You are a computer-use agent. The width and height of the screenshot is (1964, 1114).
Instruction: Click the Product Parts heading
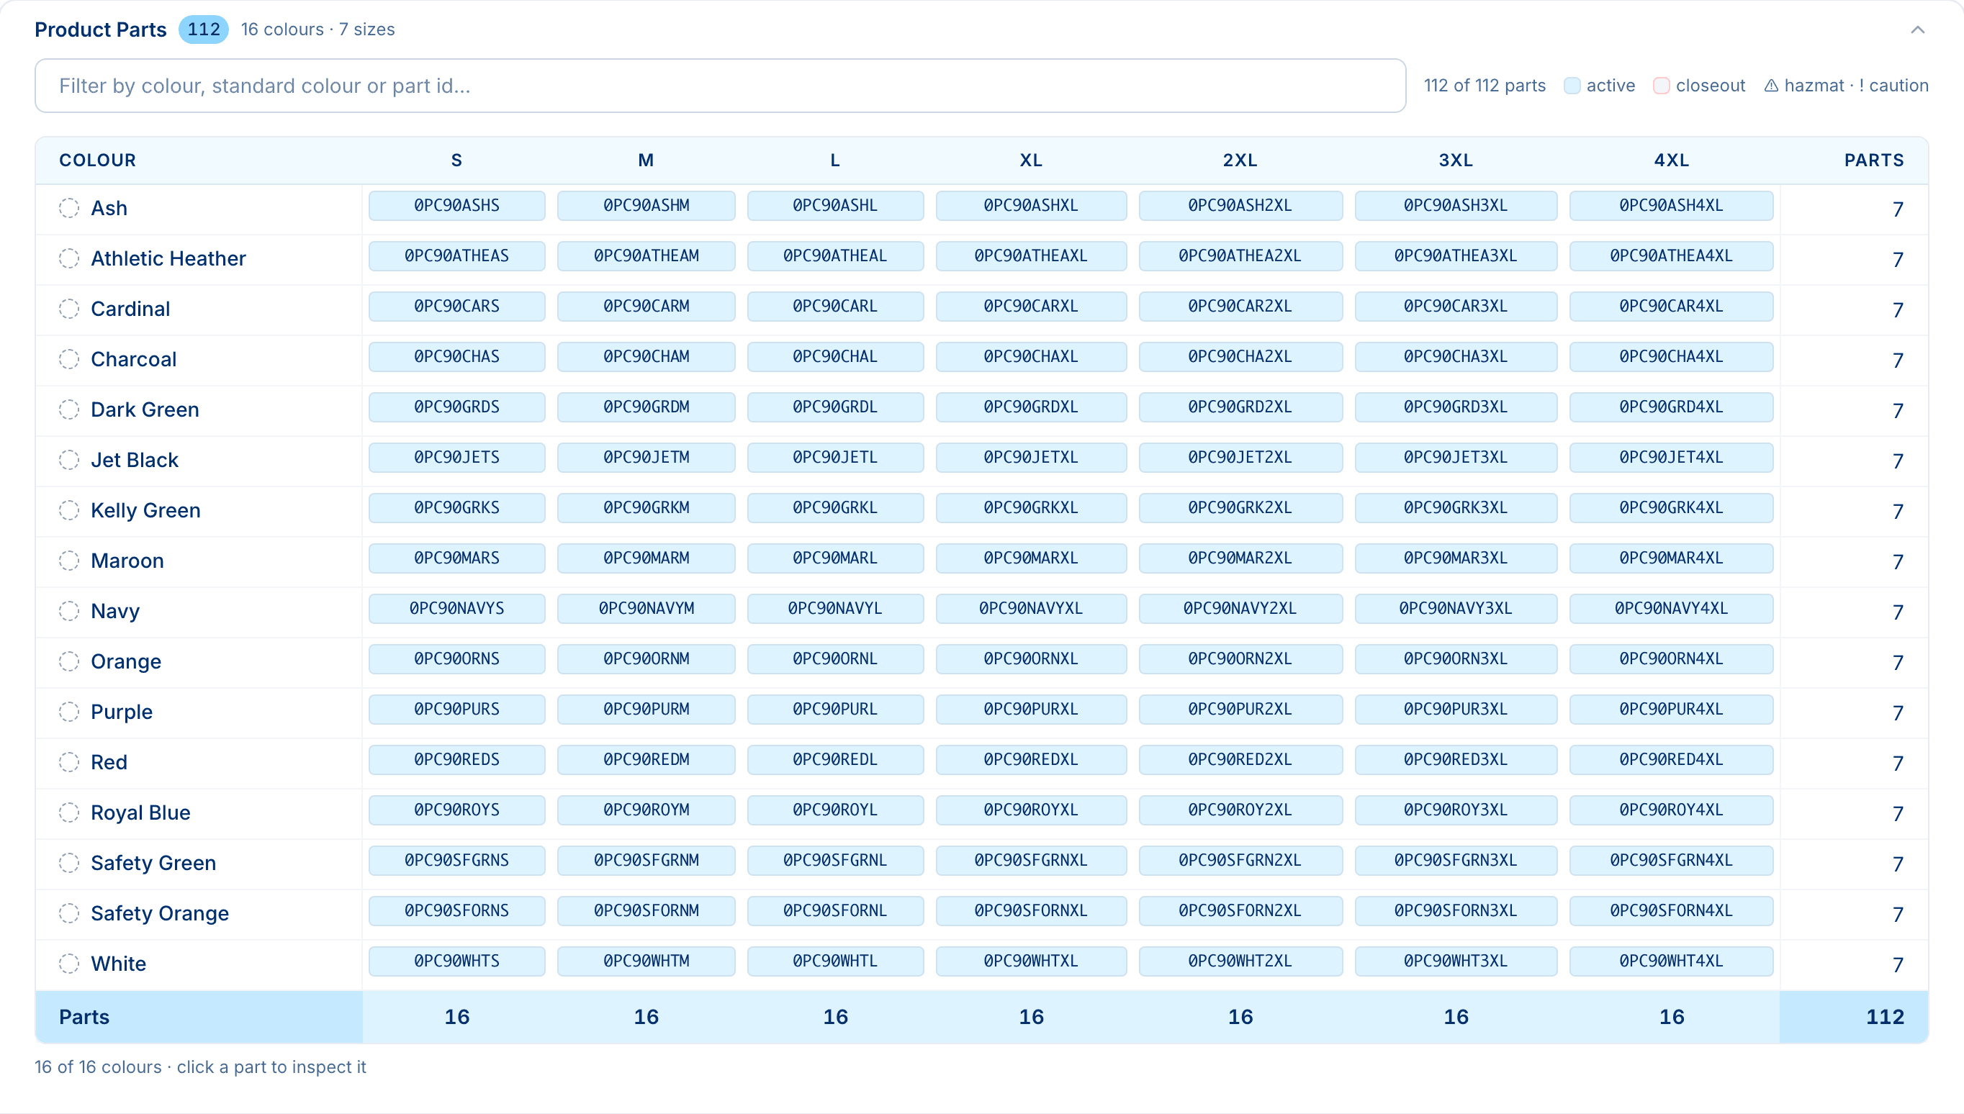point(100,29)
